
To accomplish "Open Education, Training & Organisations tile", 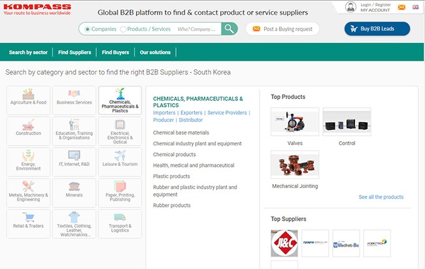I will click(x=75, y=131).
